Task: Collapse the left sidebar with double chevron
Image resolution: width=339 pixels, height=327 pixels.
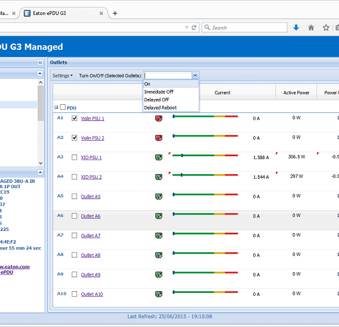Action: pyautogui.click(x=40, y=63)
